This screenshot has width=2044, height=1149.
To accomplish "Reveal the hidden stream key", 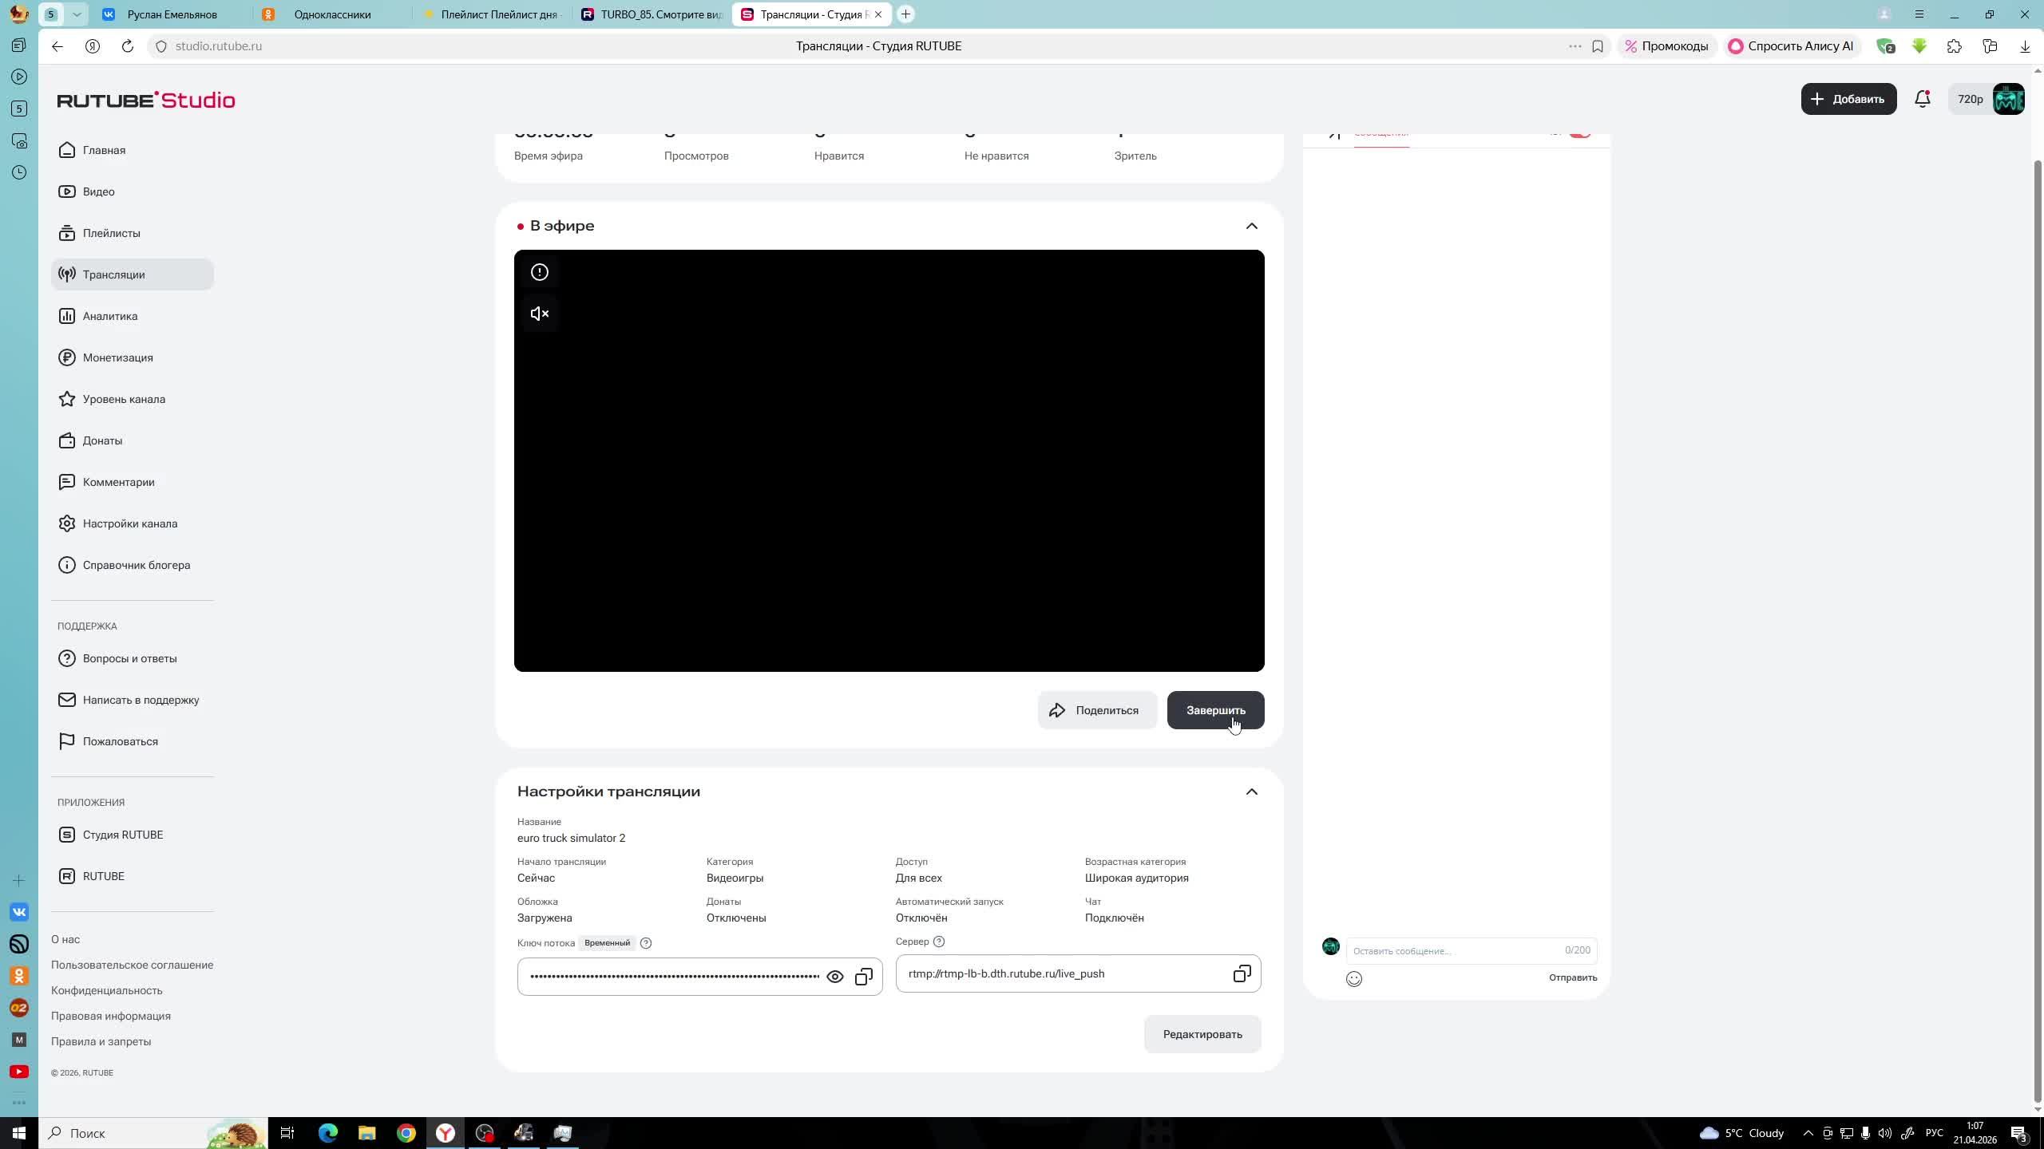I will 834,977.
